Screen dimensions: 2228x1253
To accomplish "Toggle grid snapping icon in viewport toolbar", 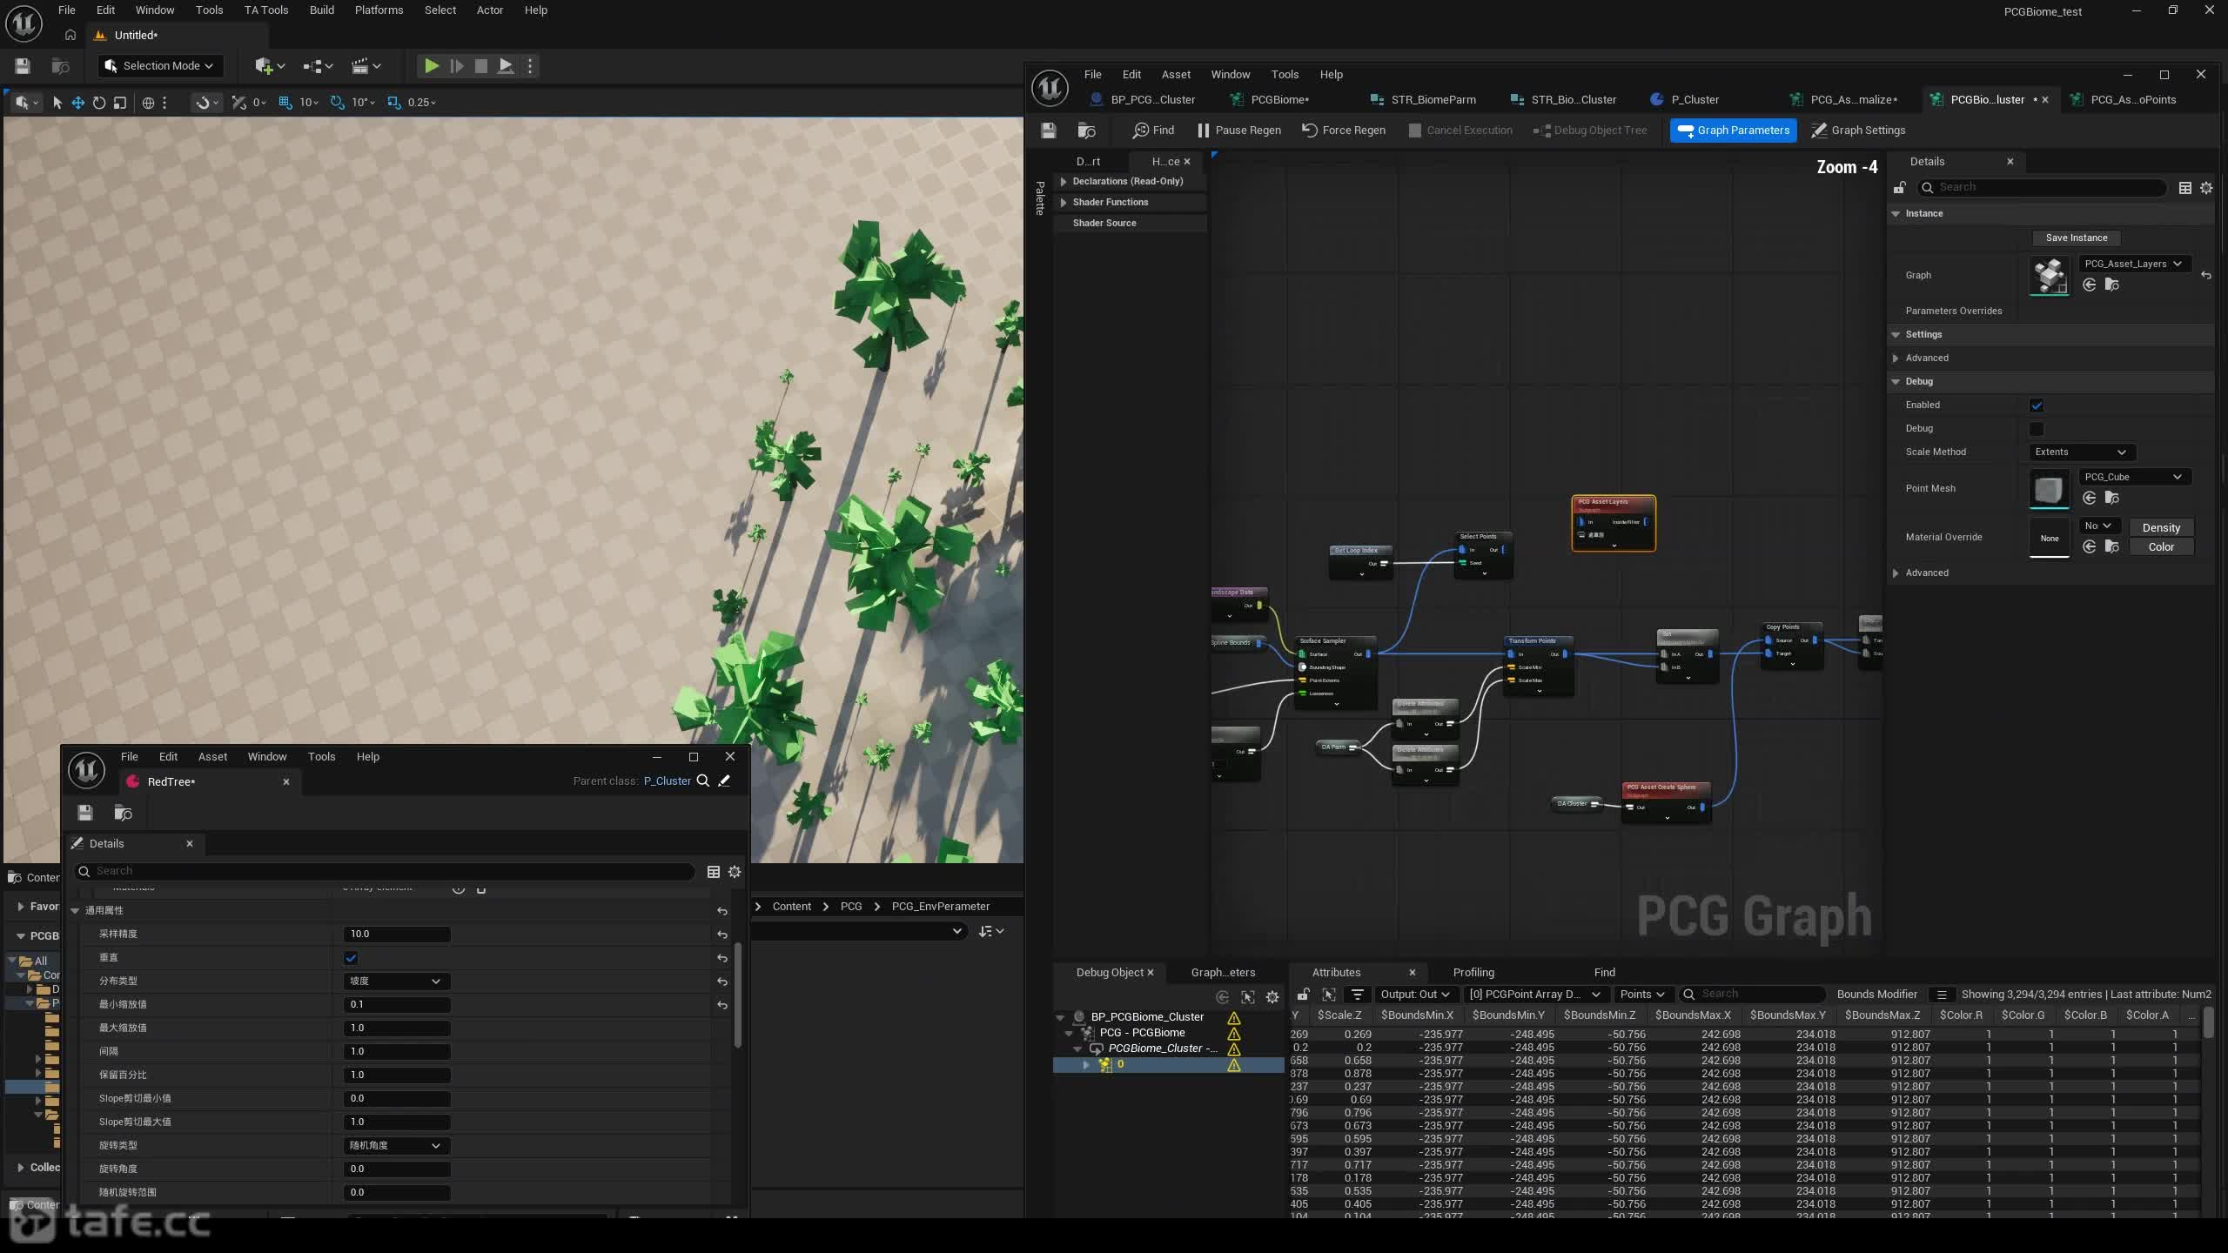I will (285, 103).
